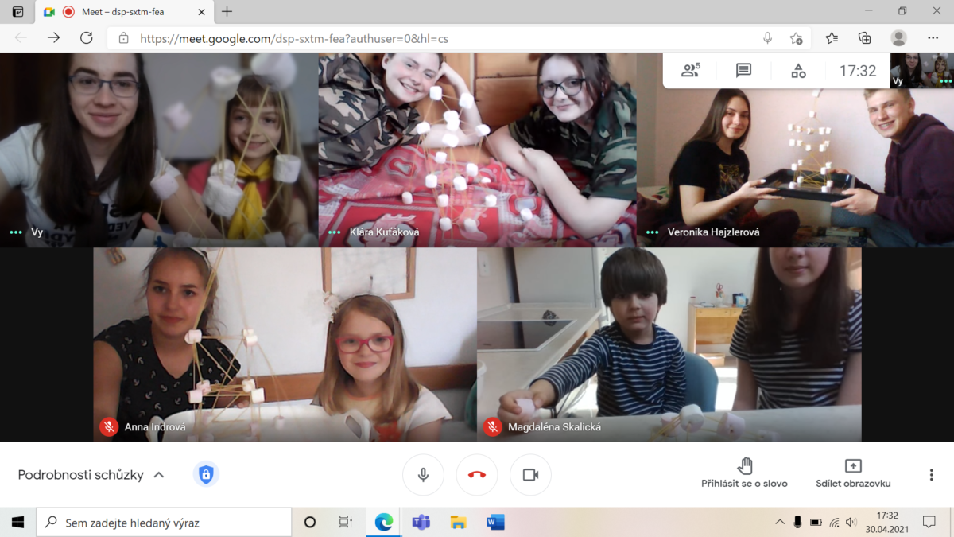
Task: Open Edge settings and more menu
Action: pyautogui.click(x=933, y=38)
